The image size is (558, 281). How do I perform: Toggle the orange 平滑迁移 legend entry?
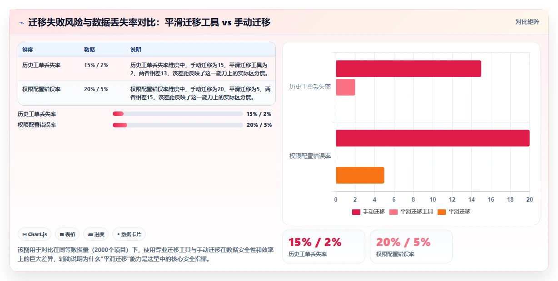tap(453, 212)
